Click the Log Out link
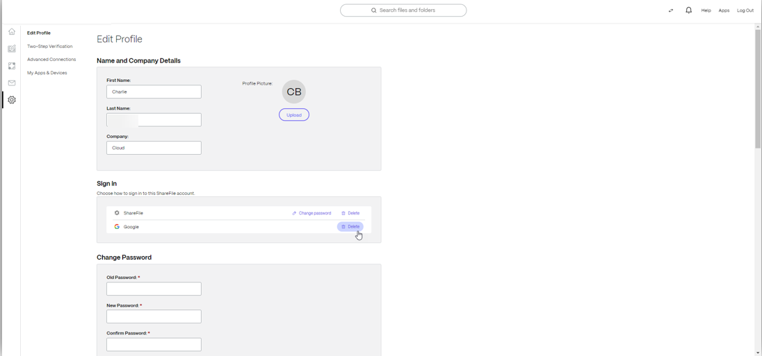Screen dimensions: 762x356 coord(745,10)
